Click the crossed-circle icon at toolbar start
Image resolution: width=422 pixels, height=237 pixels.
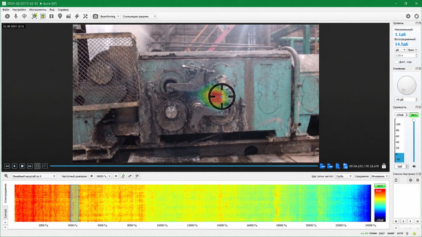[x=7, y=16]
